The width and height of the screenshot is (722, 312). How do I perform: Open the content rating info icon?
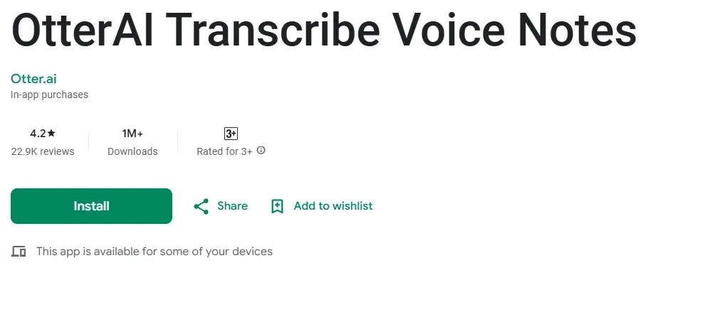[x=261, y=151]
